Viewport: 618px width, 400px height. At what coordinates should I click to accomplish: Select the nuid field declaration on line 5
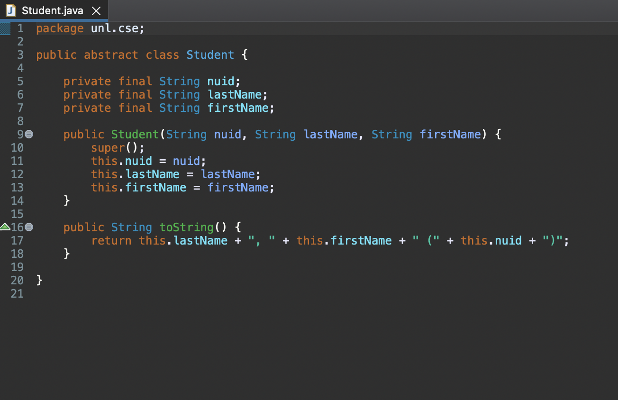tap(220, 81)
